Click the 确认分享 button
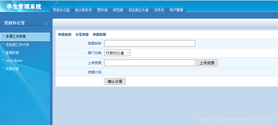This screenshot has height=125, width=278. [115, 81]
